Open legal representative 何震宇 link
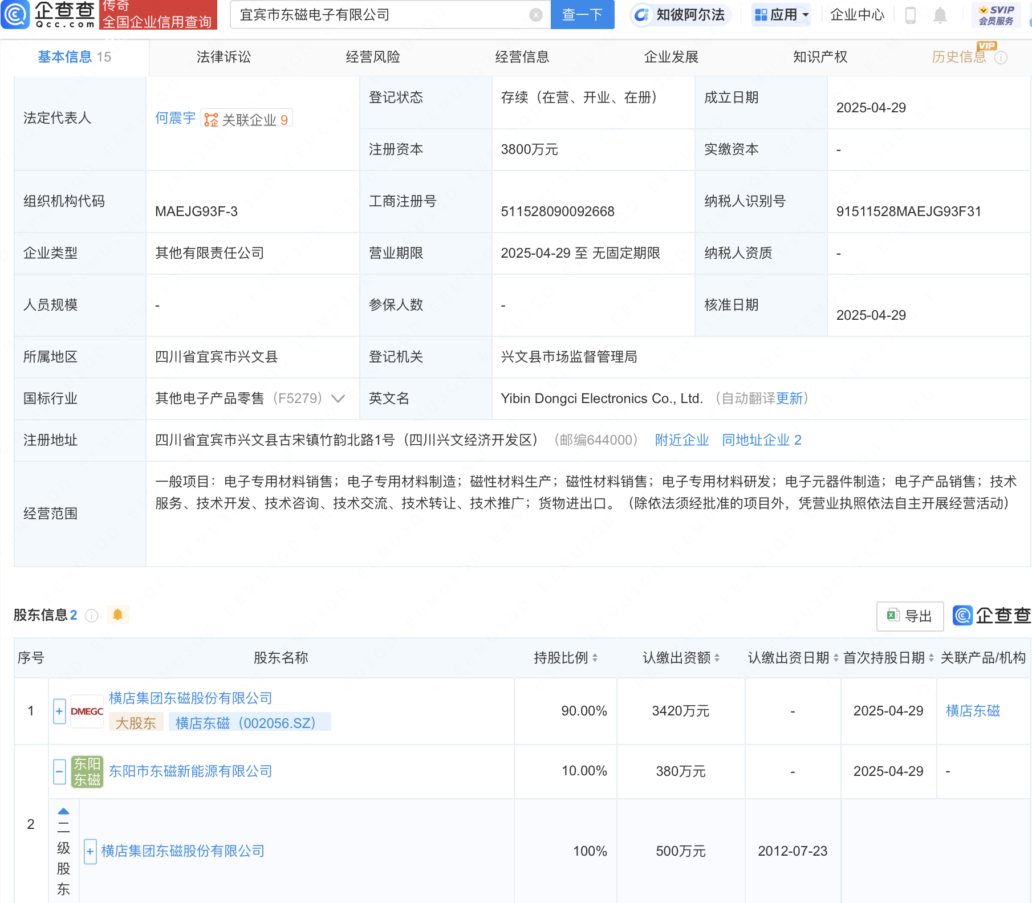The image size is (1032, 903). [175, 118]
